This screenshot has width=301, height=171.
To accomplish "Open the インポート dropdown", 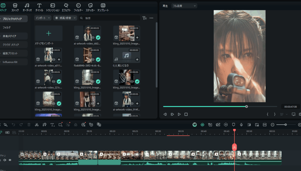I will pos(42,18).
